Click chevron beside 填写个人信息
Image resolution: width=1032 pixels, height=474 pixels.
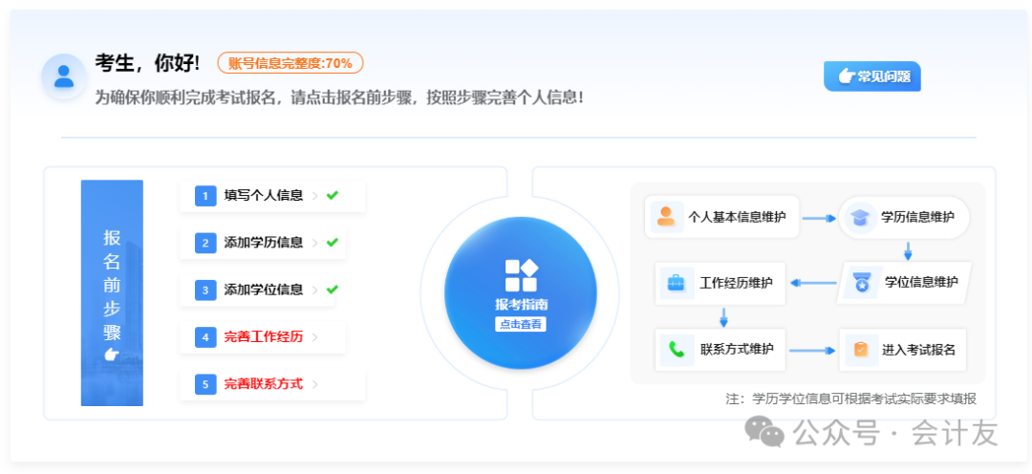pos(314,196)
